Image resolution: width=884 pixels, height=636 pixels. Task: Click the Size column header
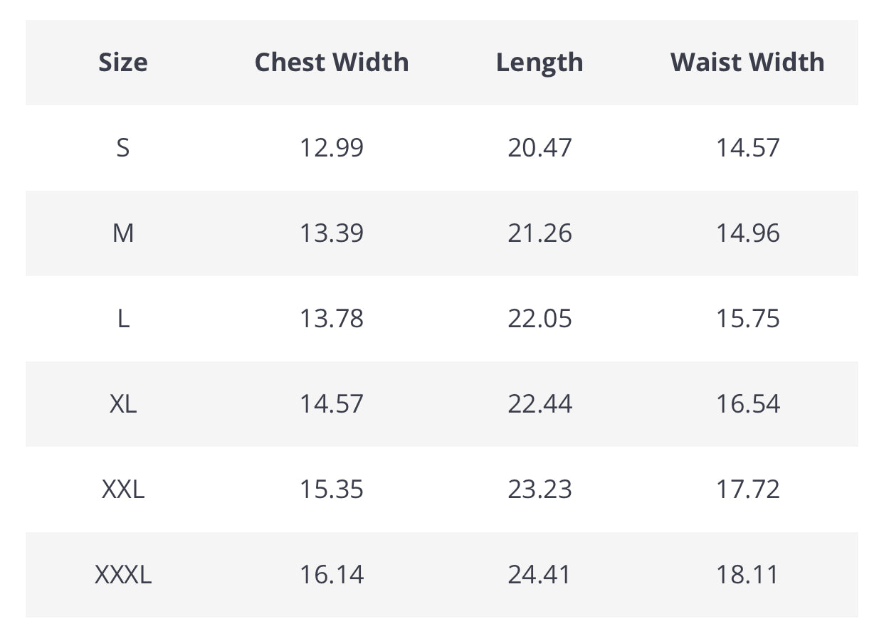pyautogui.click(x=123, y=63)
